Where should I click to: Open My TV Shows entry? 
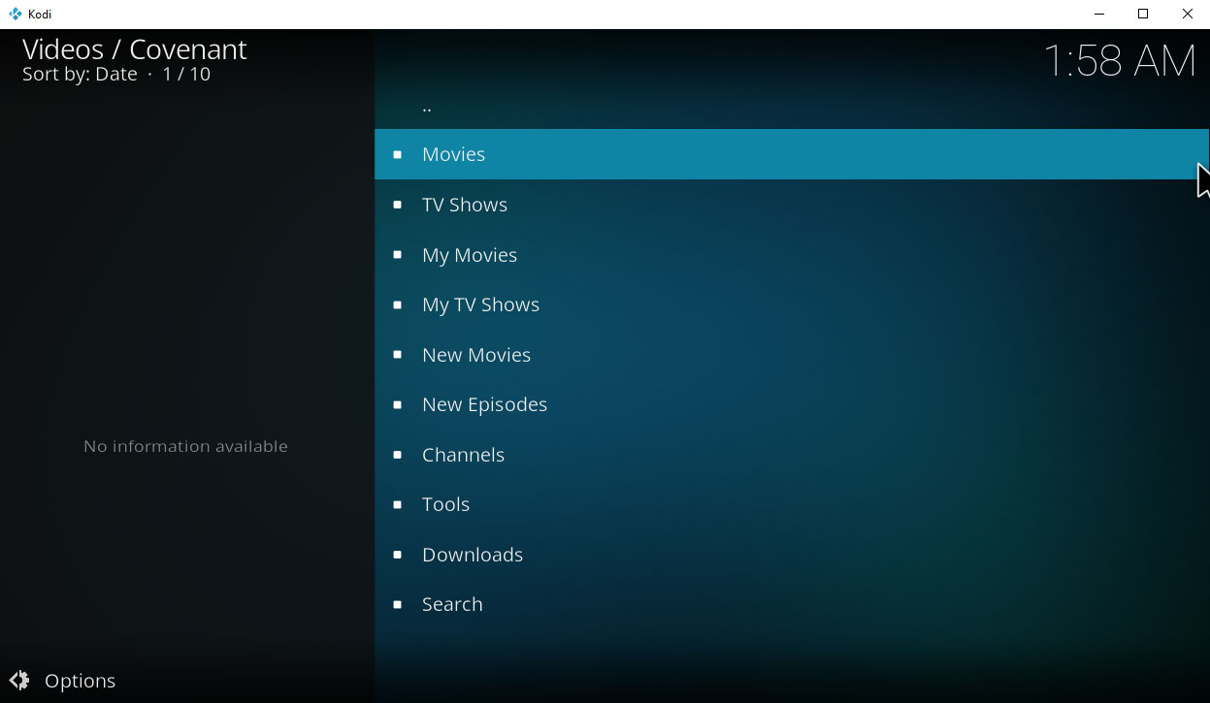click(x=792, y=304)
